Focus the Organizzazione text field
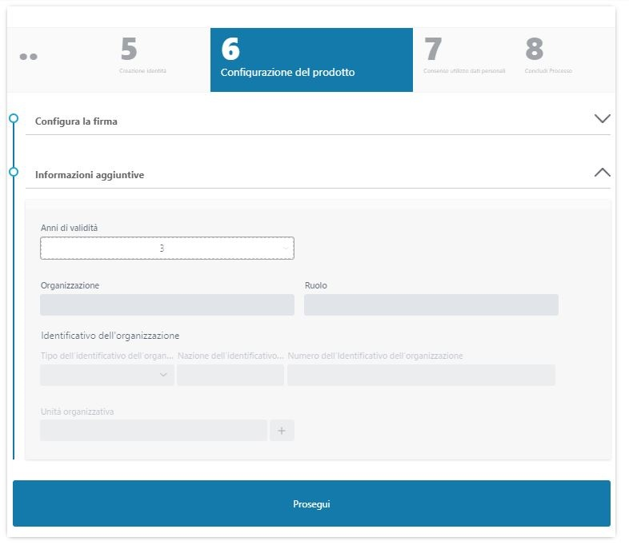Viewport: 629px width, 549px height. click(x=167, y=305)
